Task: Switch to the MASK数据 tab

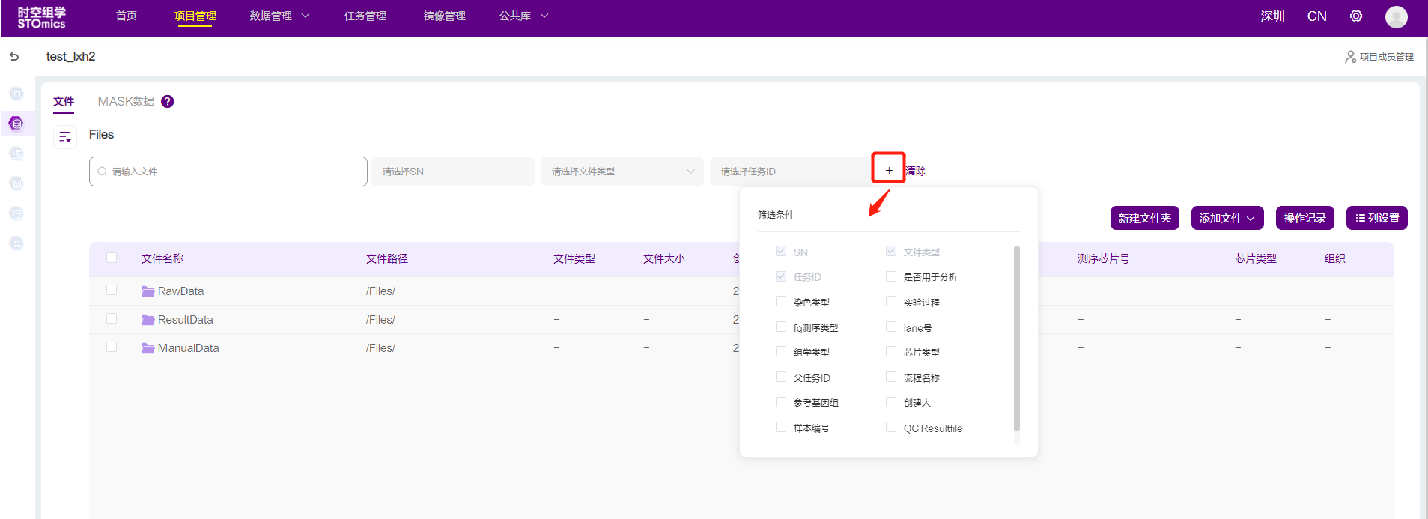Action: pyautogui.click(x=126, y=101)
